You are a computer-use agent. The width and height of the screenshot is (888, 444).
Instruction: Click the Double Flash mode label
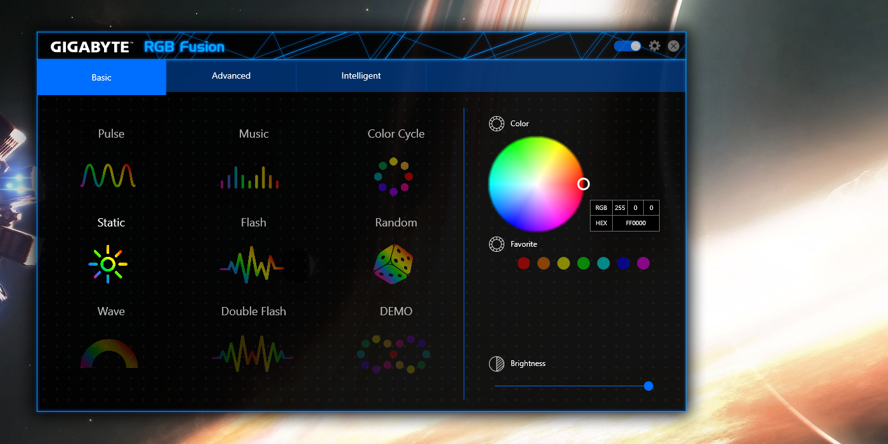254,311
